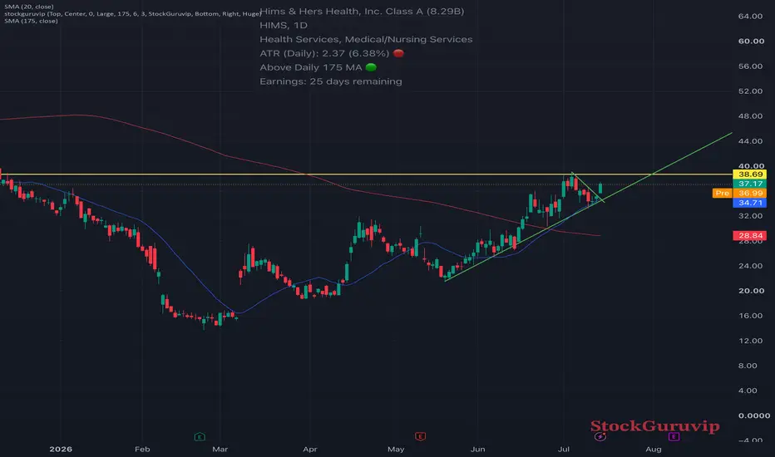Select the SMA (175, close) indicator legend
Image resolution: width=775 pixels, height=457 pixels.
[x=31, y=21]
